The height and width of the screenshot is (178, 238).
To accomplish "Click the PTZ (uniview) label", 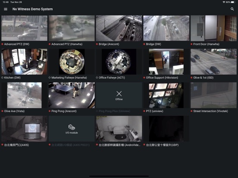I will (x=154, y=111).
